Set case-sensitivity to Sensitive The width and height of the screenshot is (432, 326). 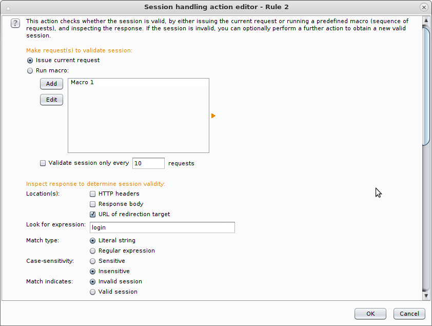92,261
